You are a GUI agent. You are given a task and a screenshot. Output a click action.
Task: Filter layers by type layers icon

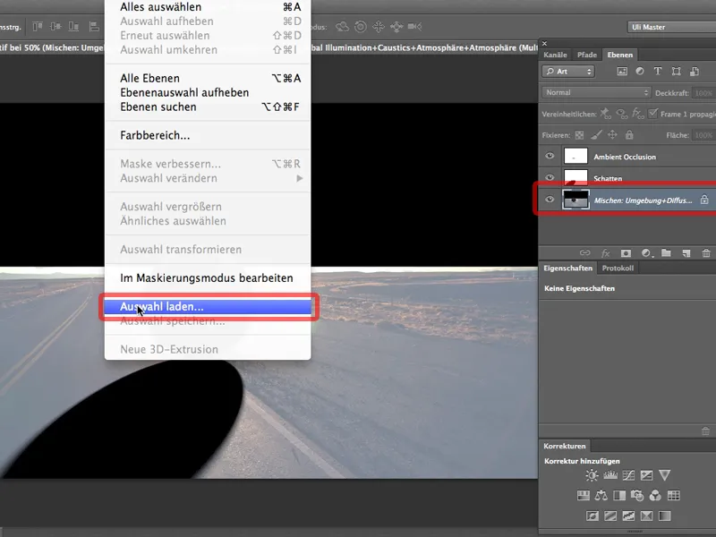658,72
